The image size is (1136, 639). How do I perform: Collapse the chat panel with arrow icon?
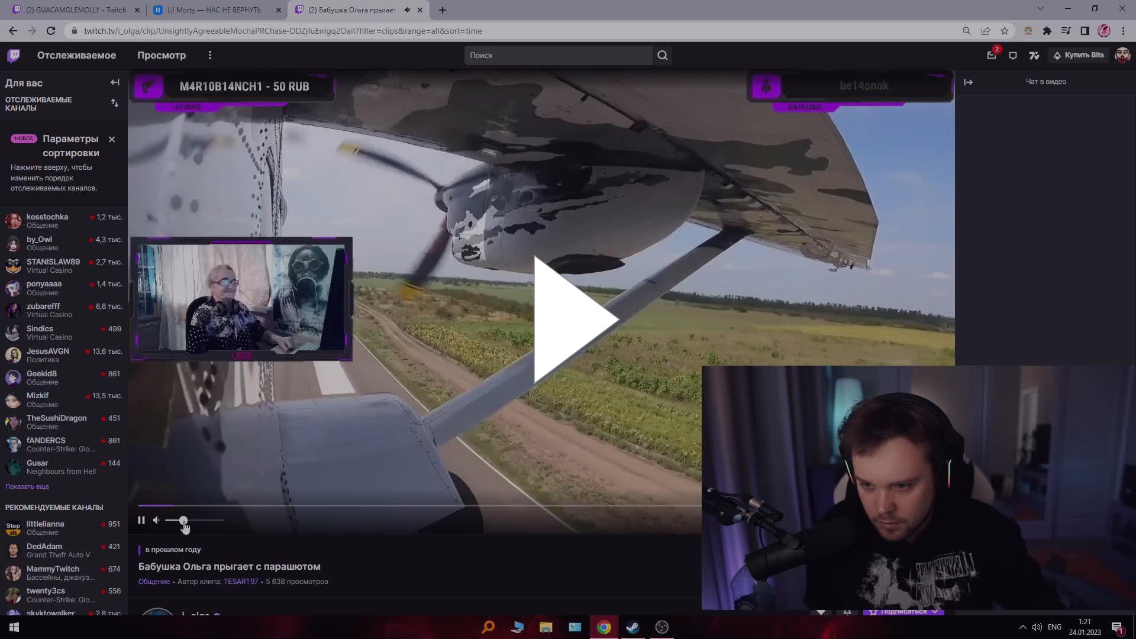[x=969, y=82]
